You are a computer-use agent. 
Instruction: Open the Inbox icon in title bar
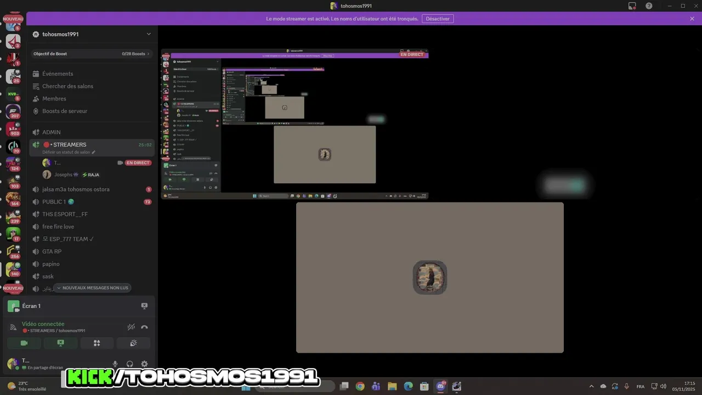(x=632, y=5)
